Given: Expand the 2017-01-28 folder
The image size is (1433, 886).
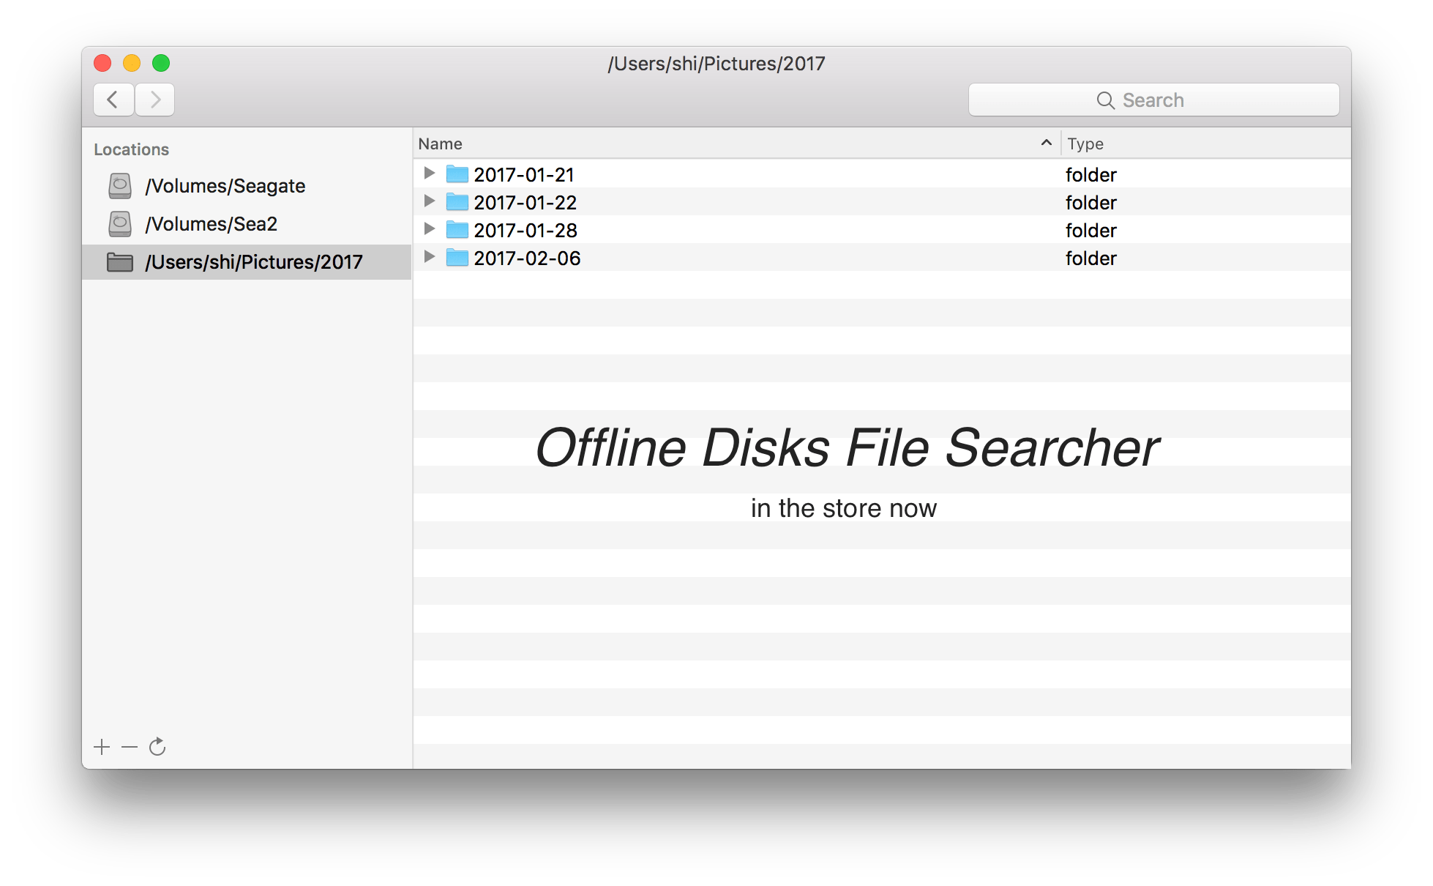Looking at the screenshot, I should [x=430, y=229].
